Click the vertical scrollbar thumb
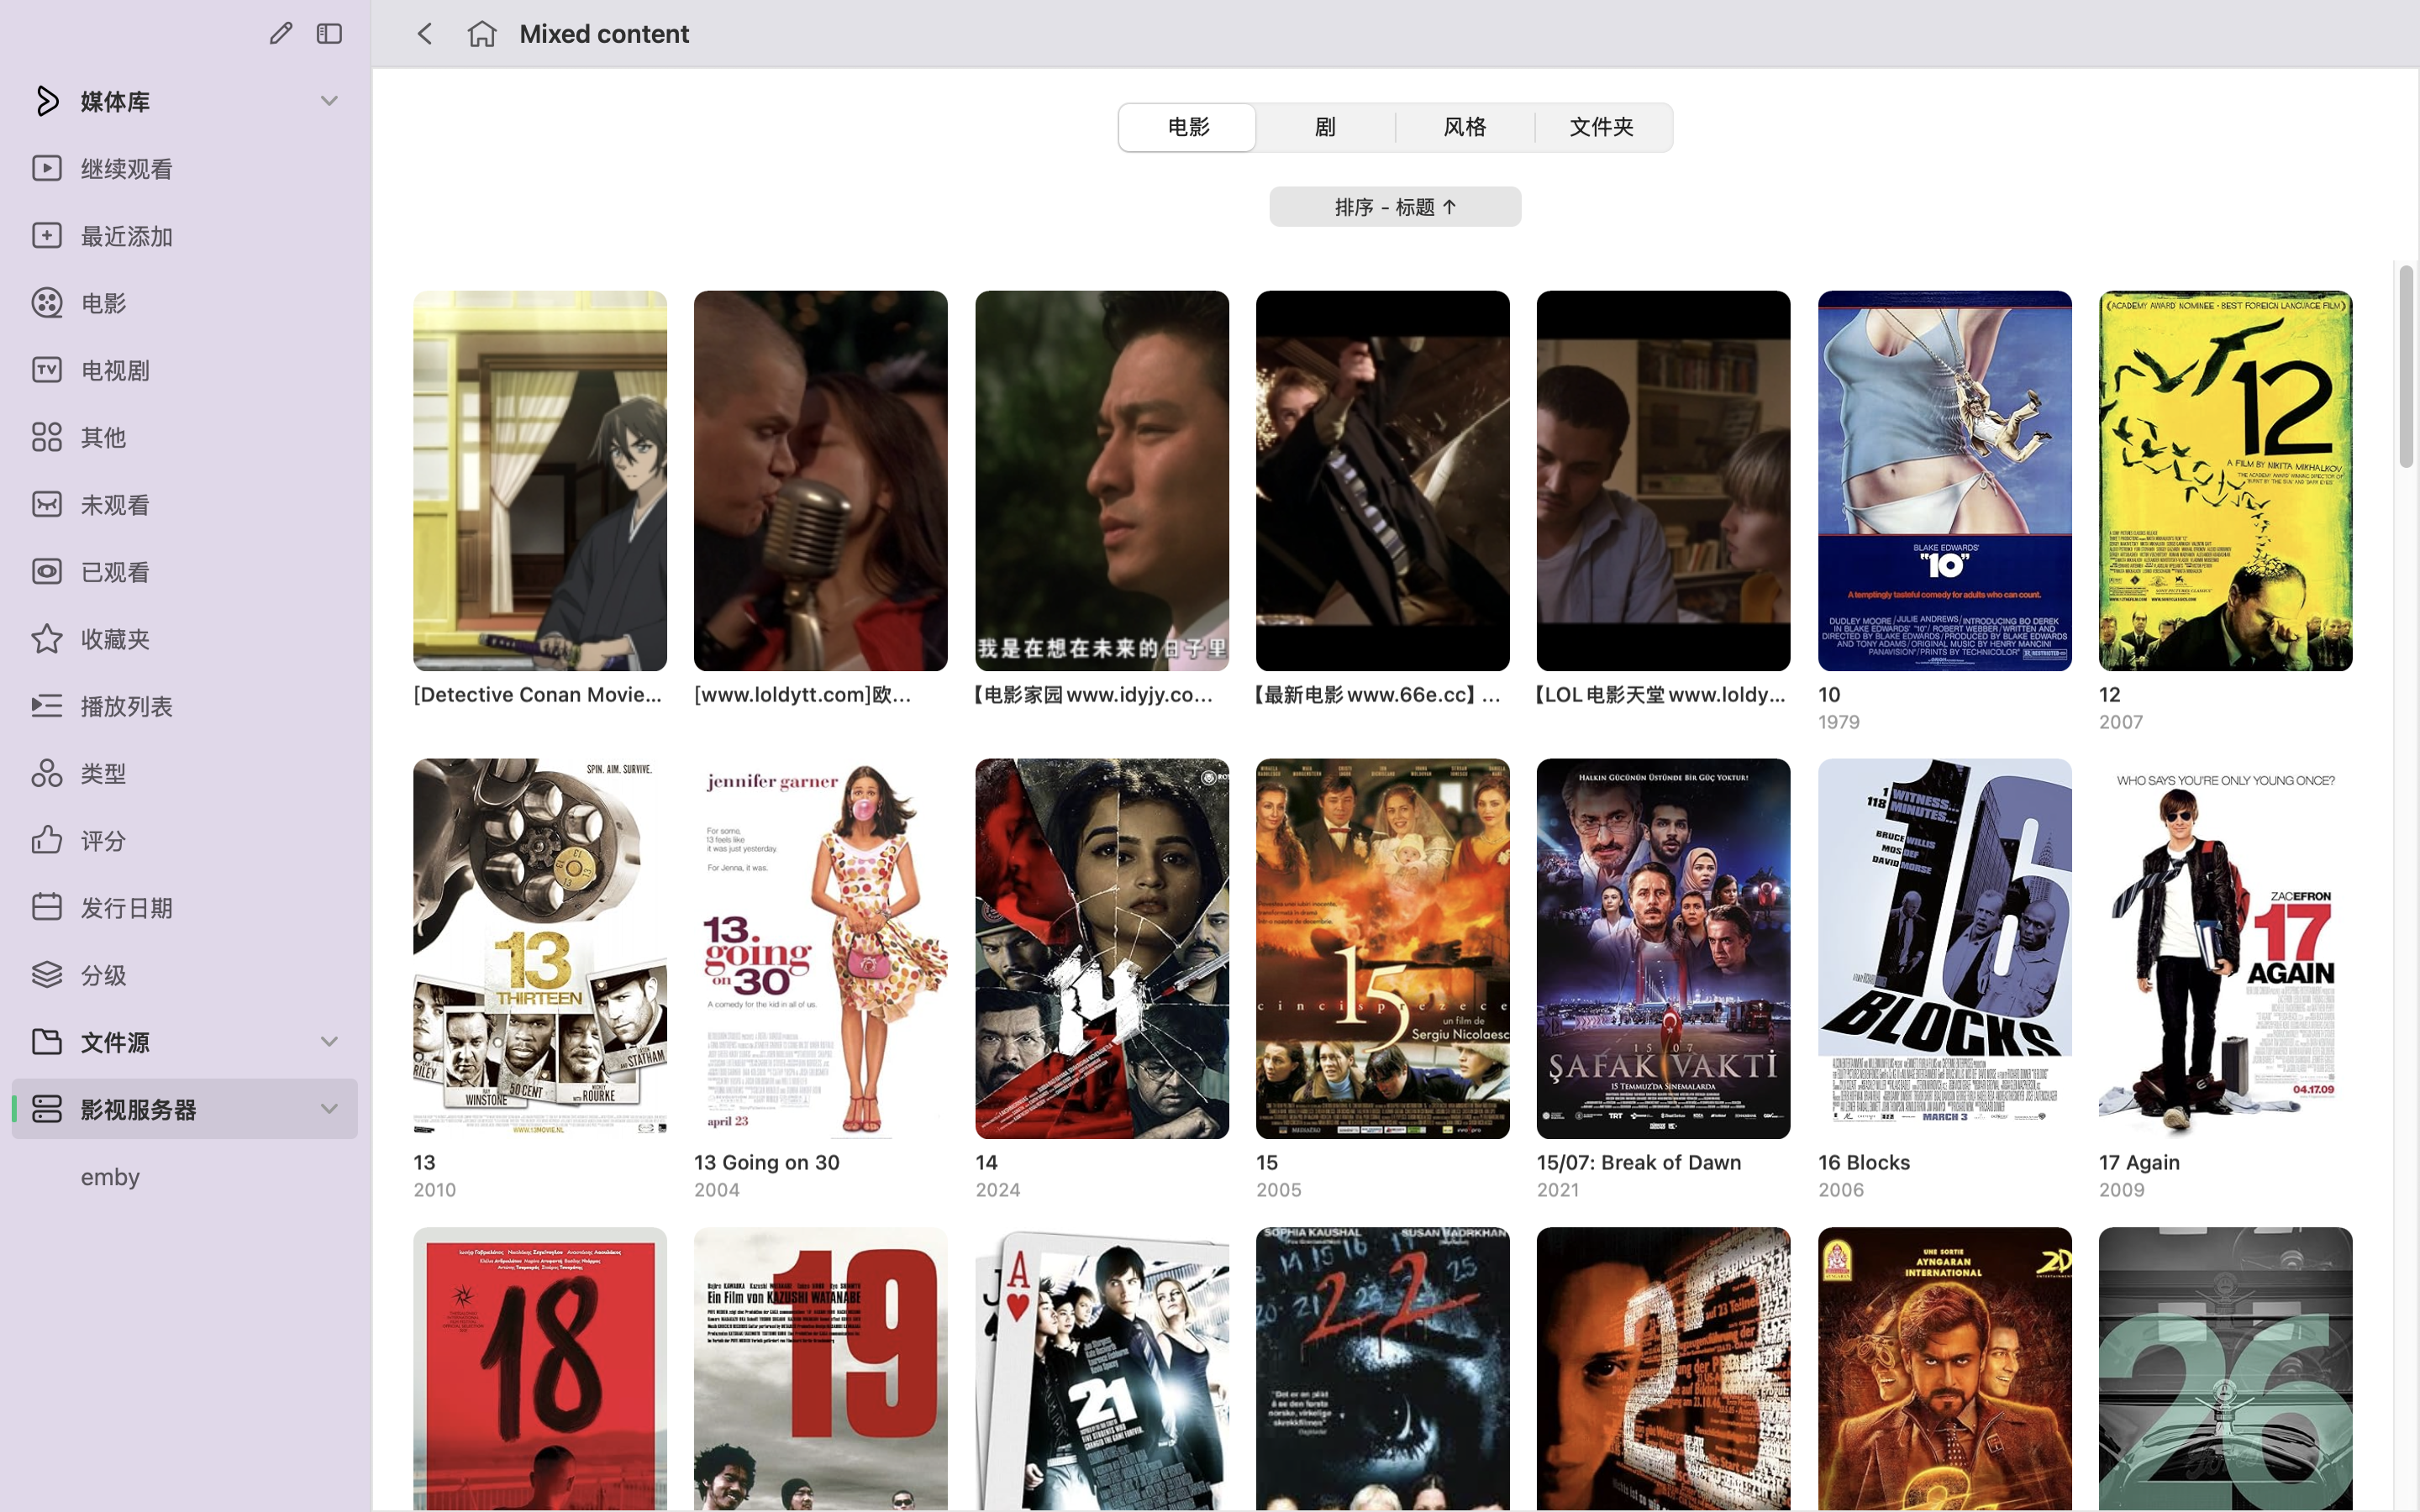 (2406, 365)
